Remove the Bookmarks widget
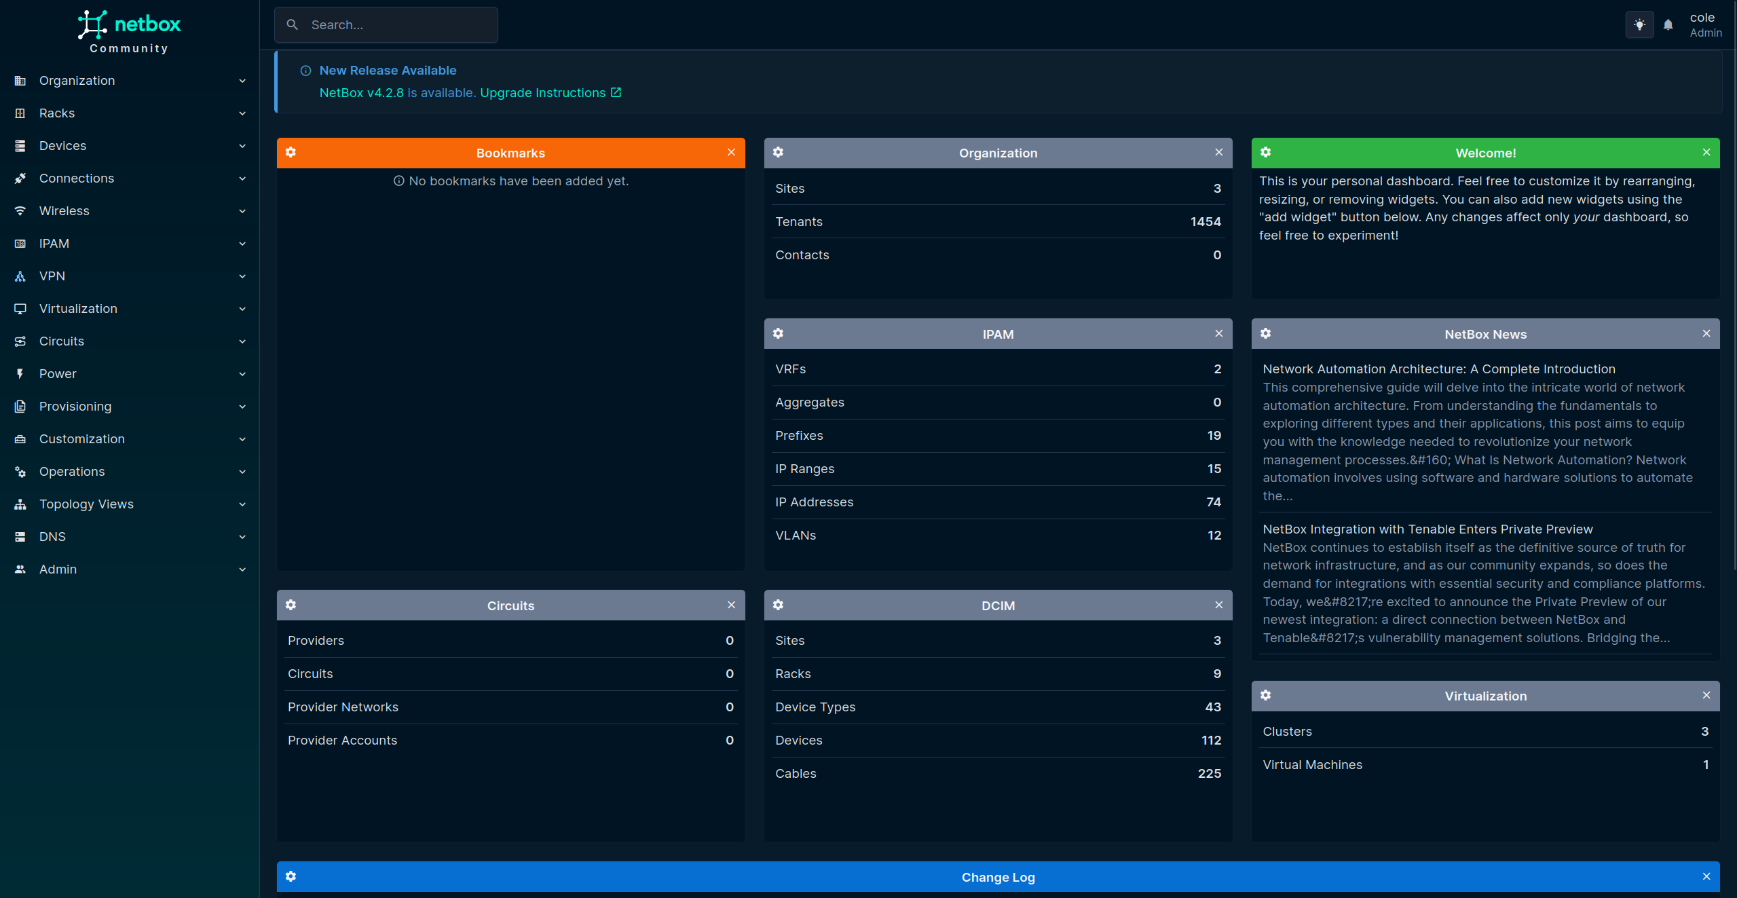1737x898 pixels. coord(731,152)
